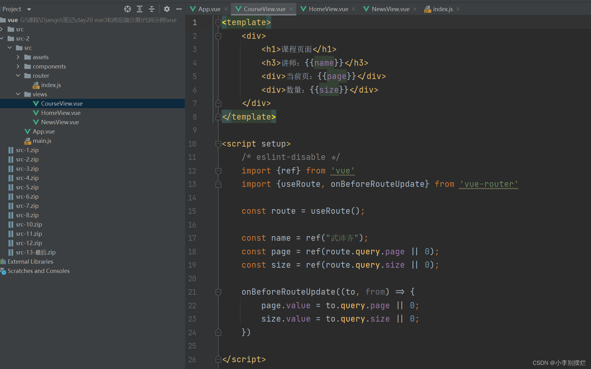Collapse the router folder
The height and width of the screenshot is (369, 591).
[18, 76]
